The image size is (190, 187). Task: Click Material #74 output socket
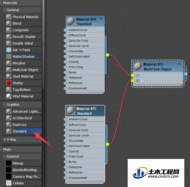(x=108, y=55)
